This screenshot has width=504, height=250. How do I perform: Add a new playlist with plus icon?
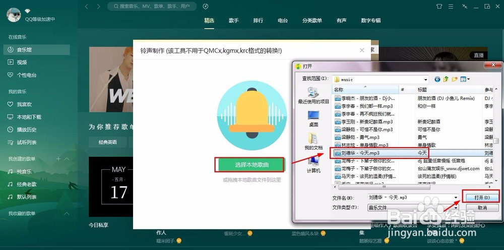point(58,159)
